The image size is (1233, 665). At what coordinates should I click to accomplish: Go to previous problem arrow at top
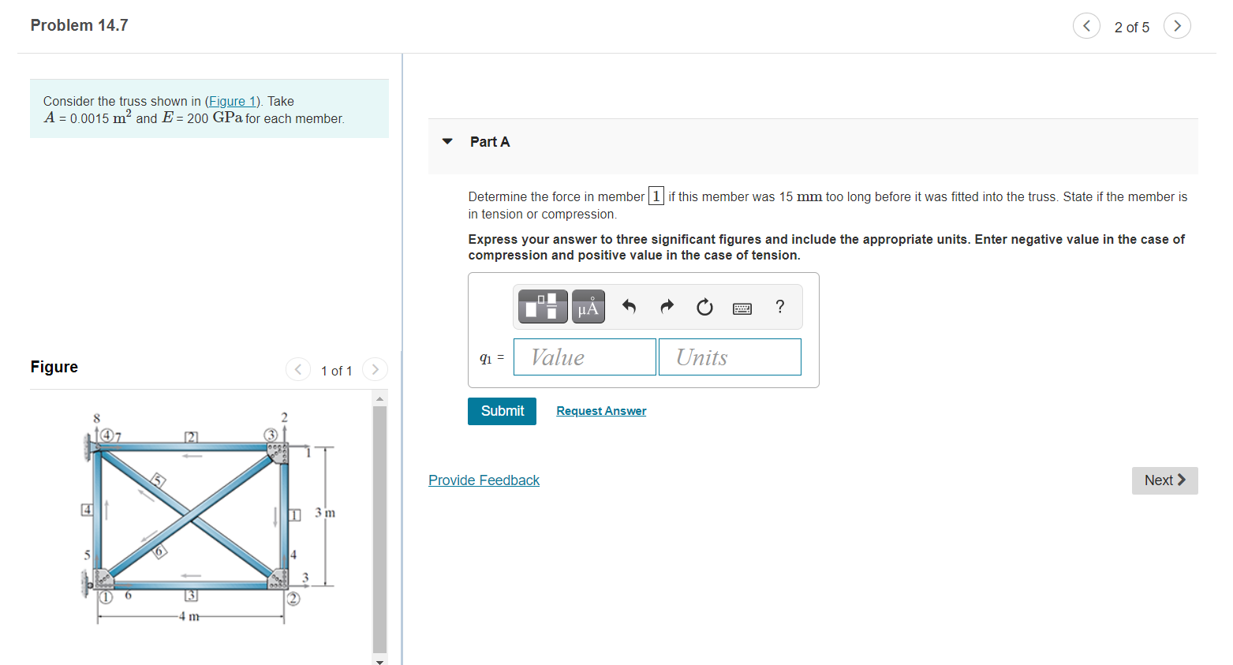1086,26
